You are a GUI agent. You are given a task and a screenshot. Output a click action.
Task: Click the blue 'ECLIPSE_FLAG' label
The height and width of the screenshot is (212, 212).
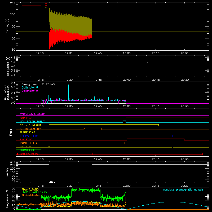29,136
